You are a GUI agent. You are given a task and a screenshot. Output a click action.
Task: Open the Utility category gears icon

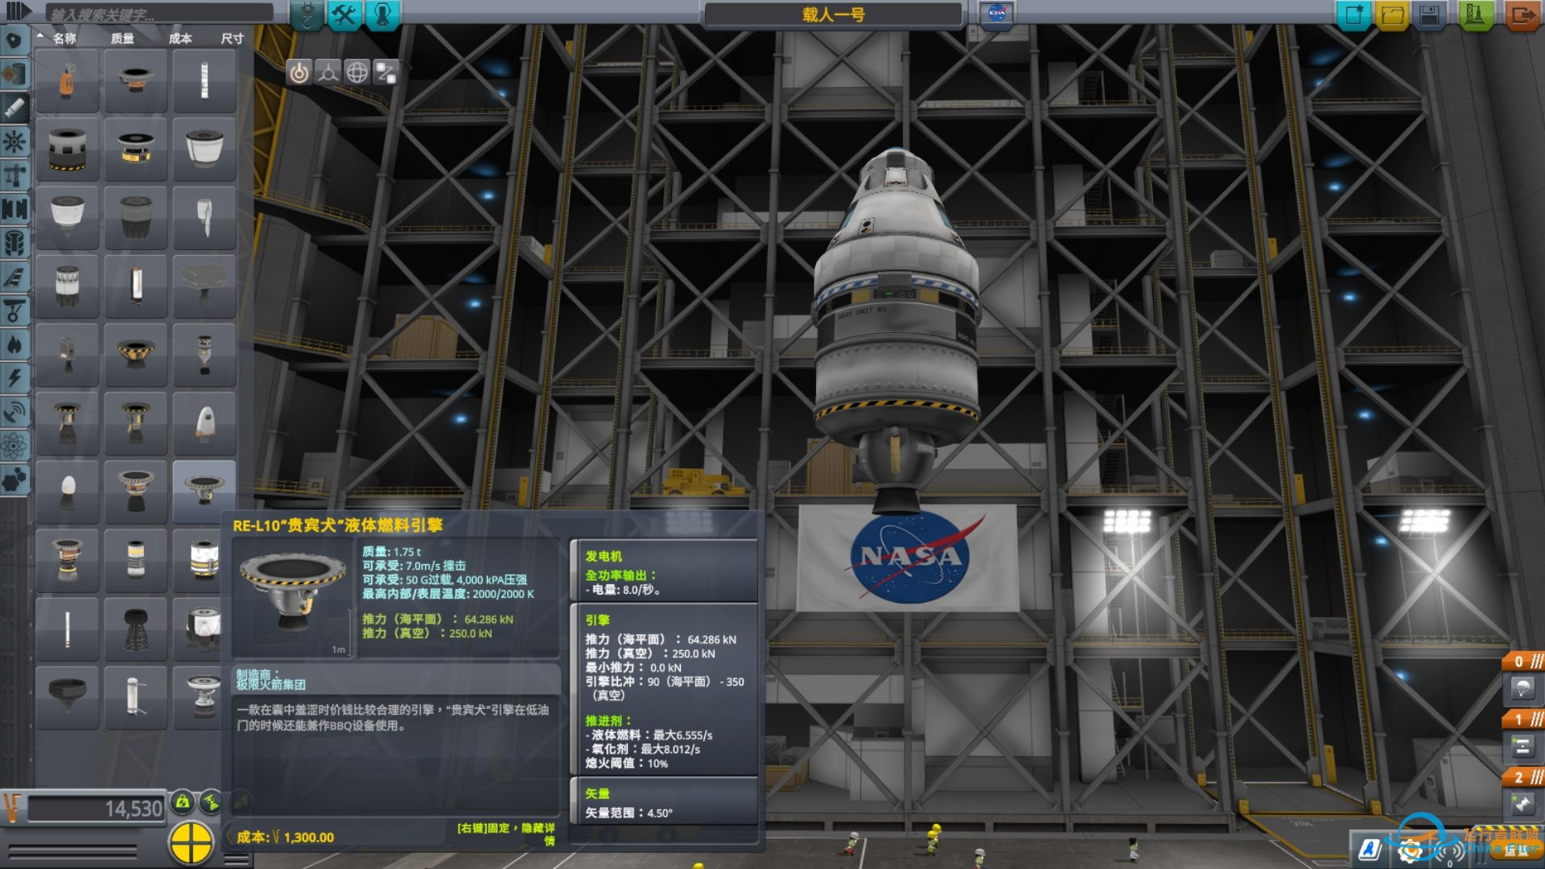(x=14, y=480)
